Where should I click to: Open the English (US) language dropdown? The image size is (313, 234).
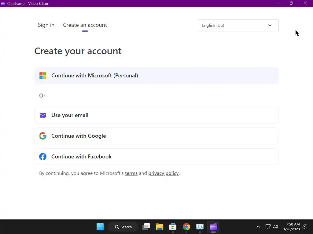pos(238,25)
